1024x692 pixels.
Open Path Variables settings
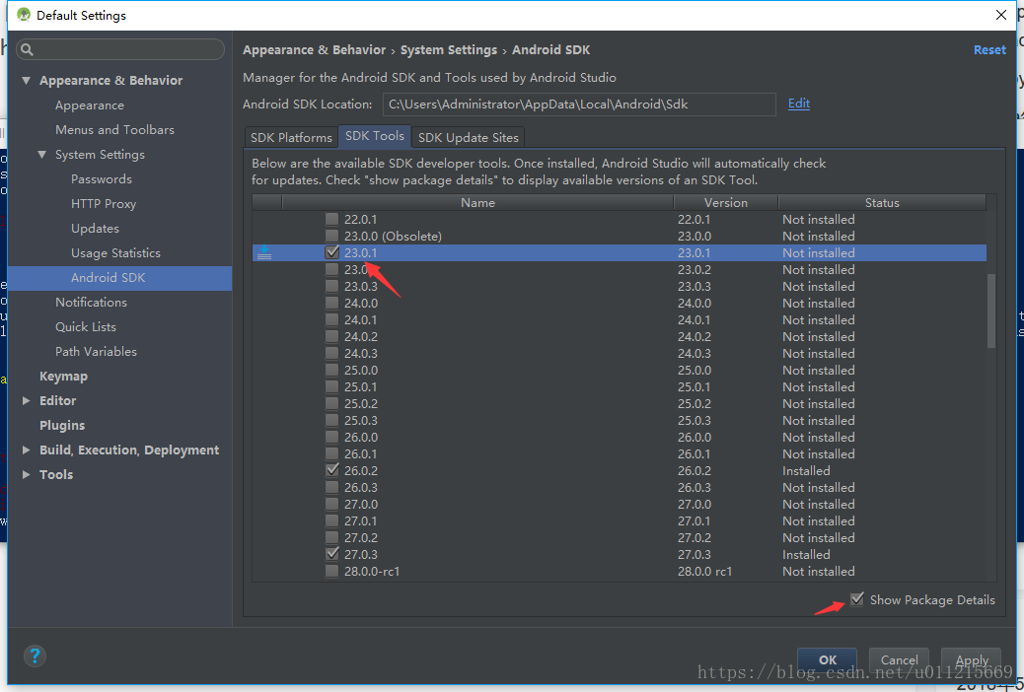96,351
